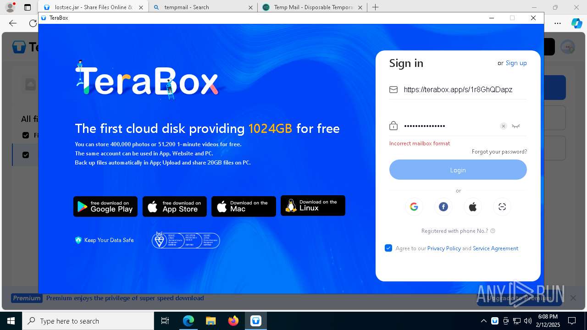Viewport: 587px width, 330px height.
Task: Open Firefox from taskbar
Action: pyautogui.click(x=233, y=321)
